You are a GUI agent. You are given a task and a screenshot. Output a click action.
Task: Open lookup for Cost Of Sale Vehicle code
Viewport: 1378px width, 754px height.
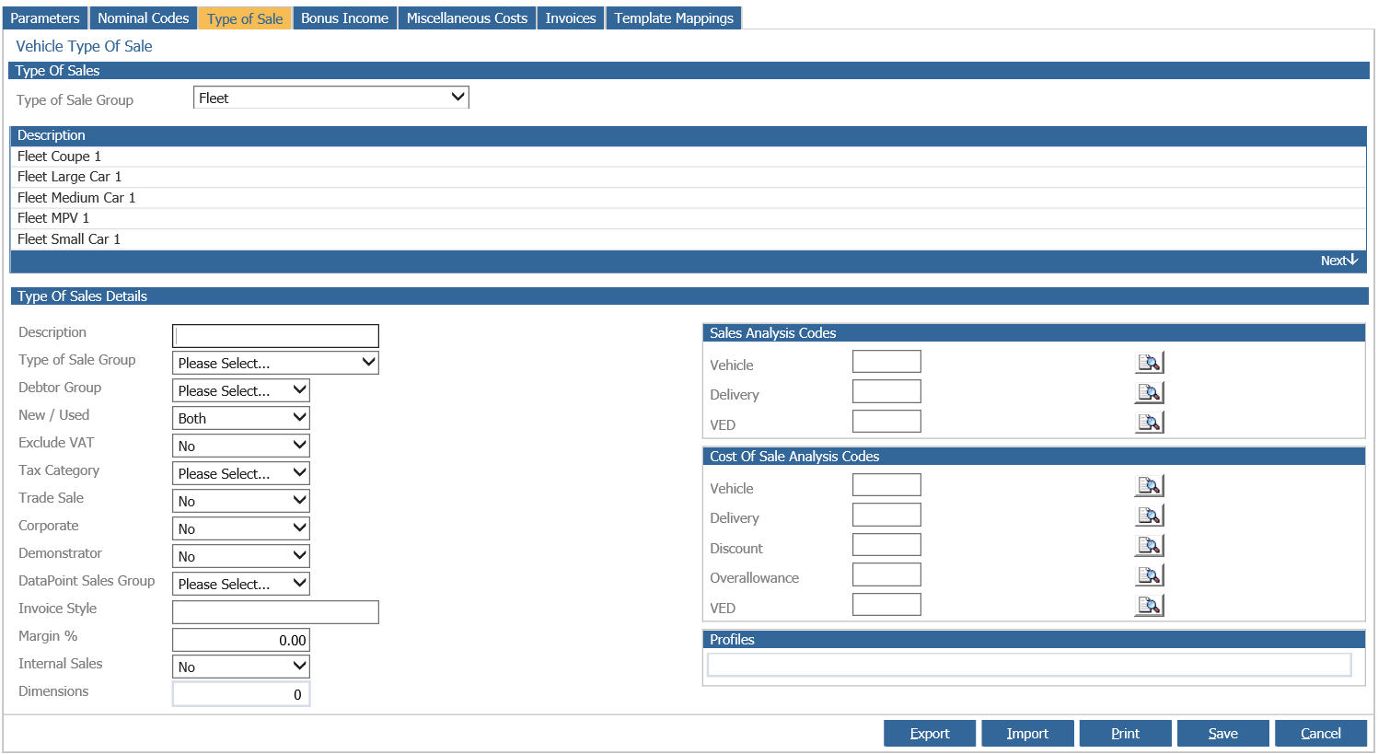click(x=1149, y=486)
